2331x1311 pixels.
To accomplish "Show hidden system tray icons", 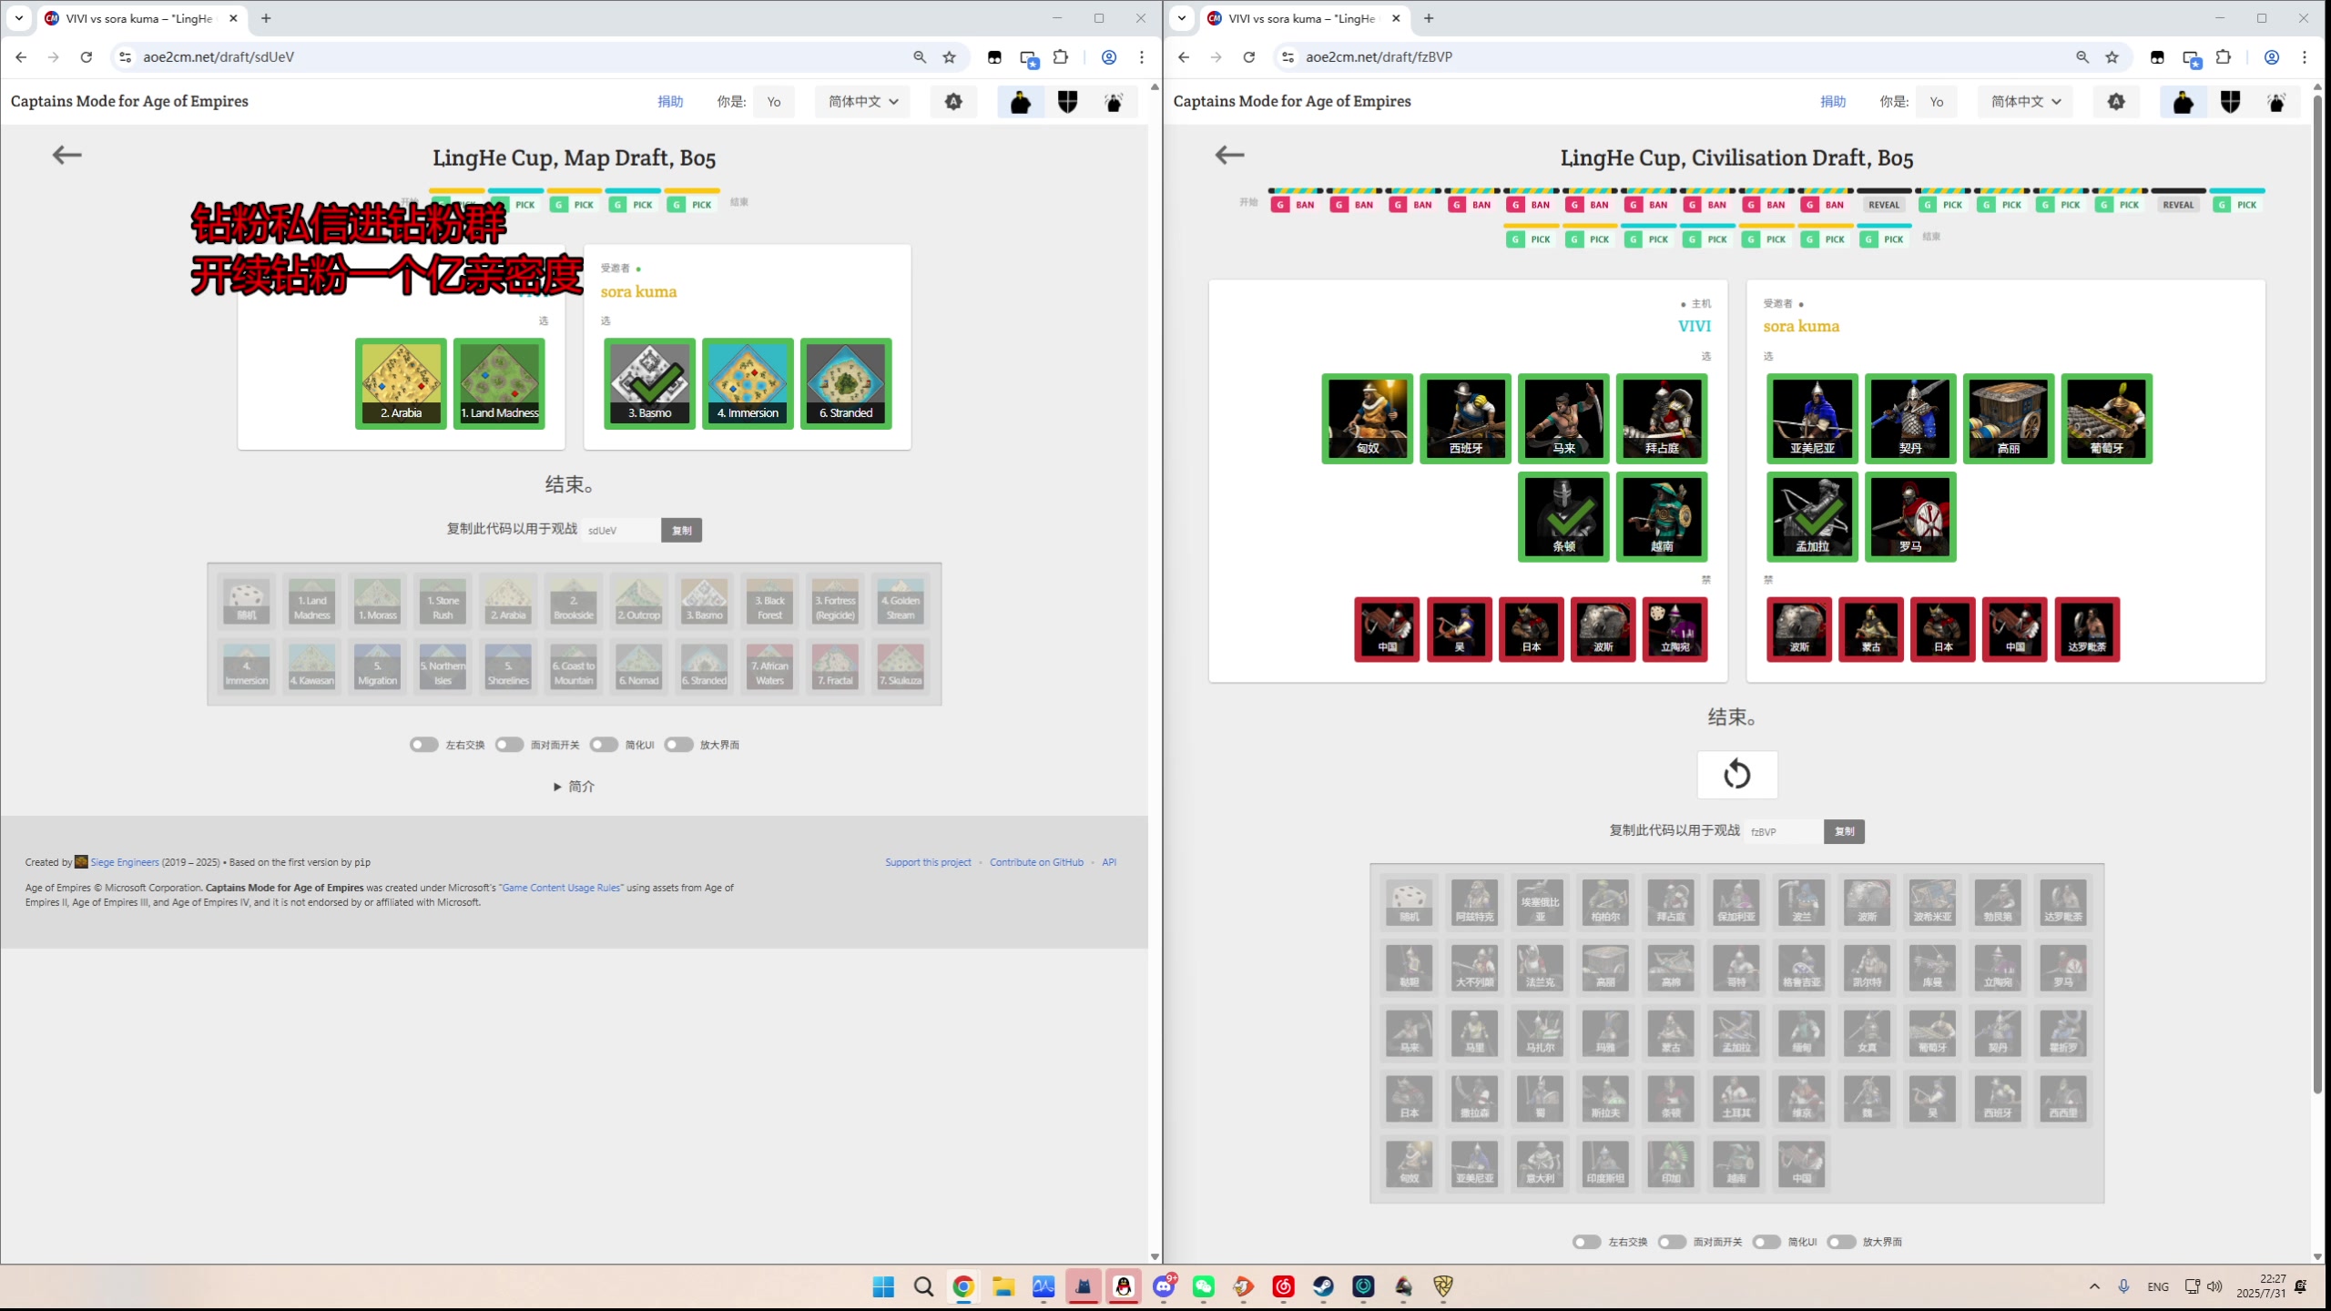I will (x=2094, y=1286).
